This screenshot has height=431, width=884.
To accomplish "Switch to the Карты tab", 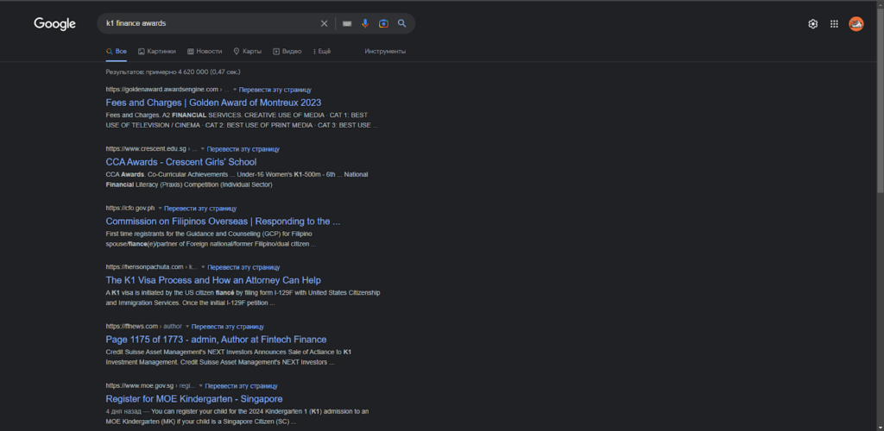I will [248, 51].
